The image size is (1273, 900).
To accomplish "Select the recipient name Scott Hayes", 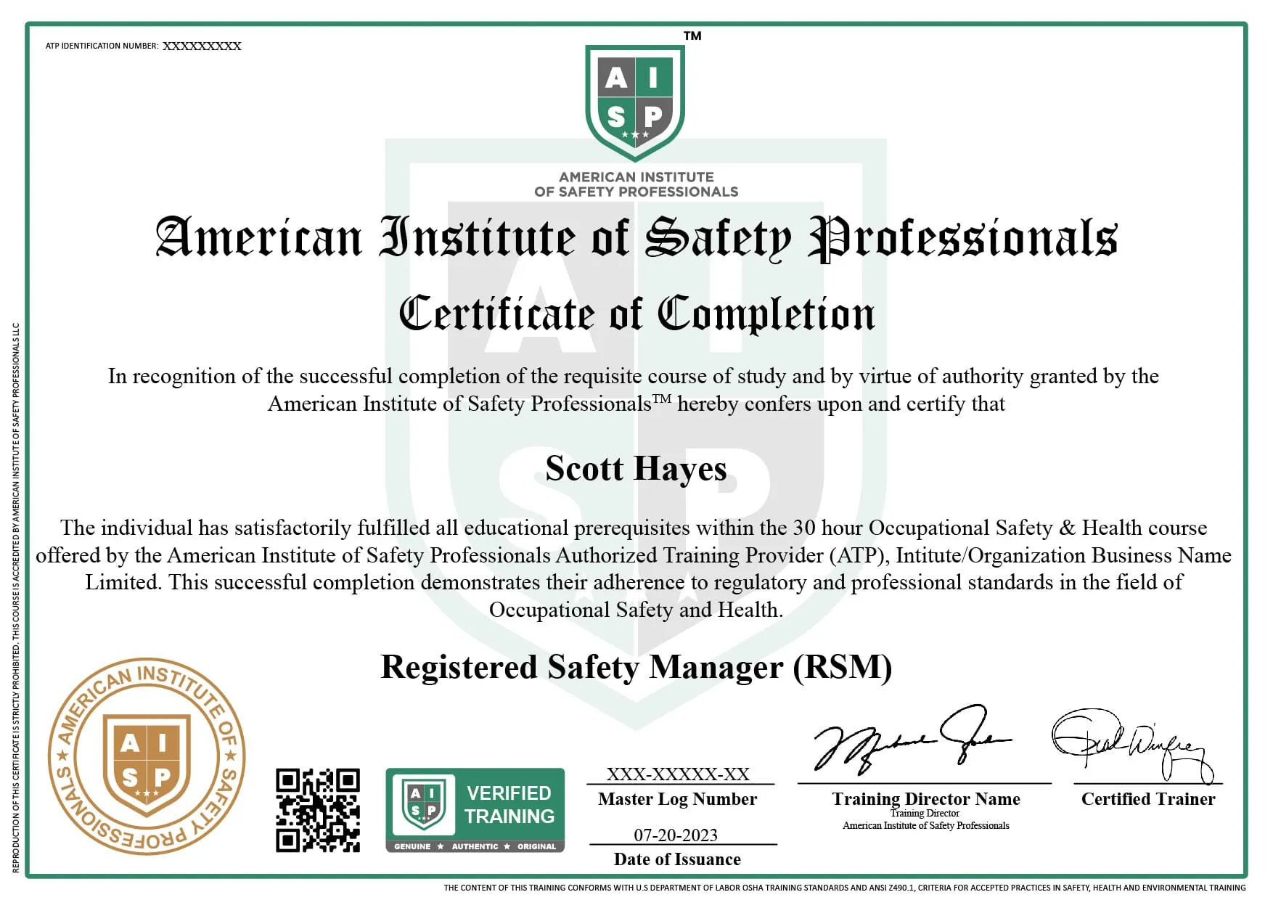I will pyautogui.click(x=636, y=470).
